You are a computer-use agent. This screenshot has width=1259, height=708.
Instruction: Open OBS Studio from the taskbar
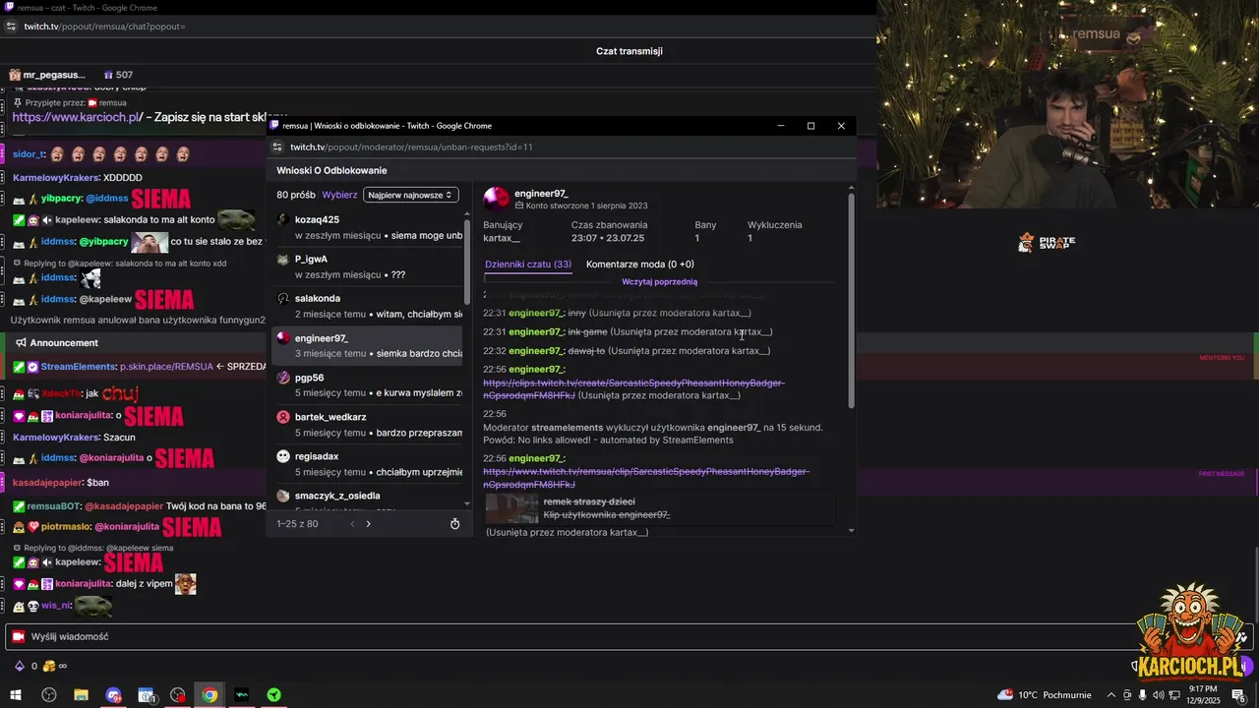(49, 695)
